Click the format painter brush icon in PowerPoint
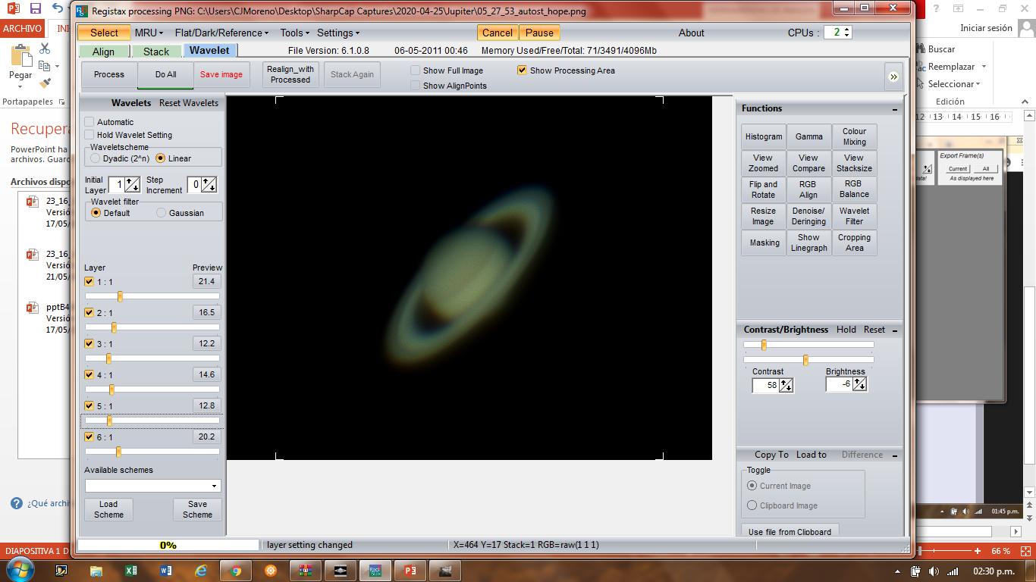This screenshot has height=582, width=1036. 45,83
